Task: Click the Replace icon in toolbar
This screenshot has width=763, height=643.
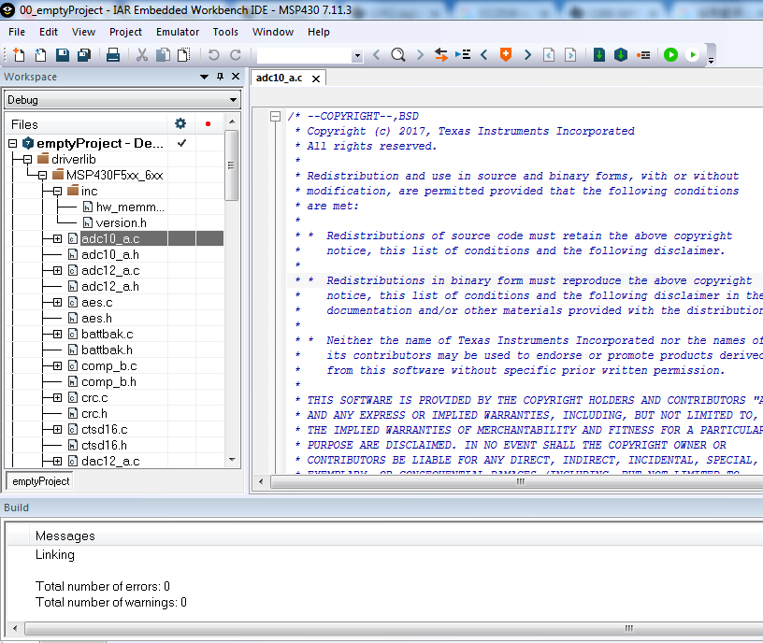Action: tap(440, 55)
